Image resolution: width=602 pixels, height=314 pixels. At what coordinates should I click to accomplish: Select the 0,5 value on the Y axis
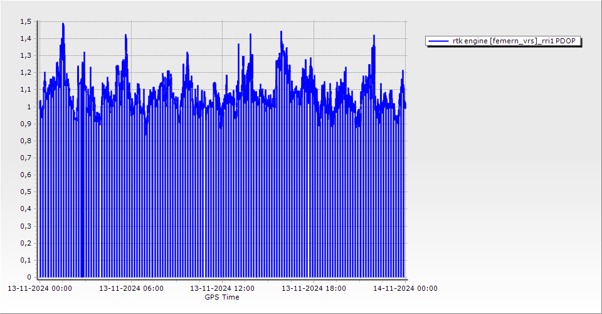coord(25,192)
